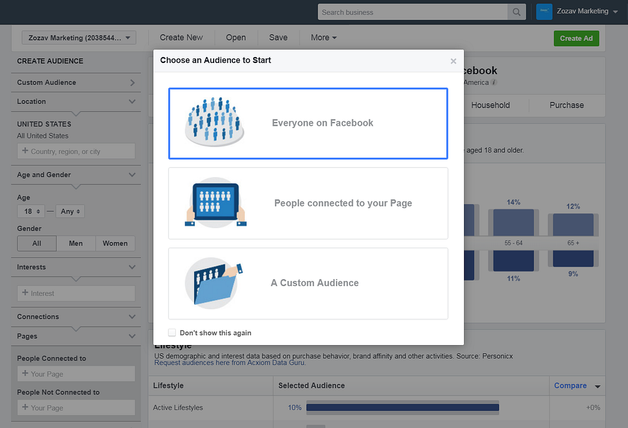Click the folder illustration for Custom Audience
This screenshot has width=628, height=428.
coord(214,283)
